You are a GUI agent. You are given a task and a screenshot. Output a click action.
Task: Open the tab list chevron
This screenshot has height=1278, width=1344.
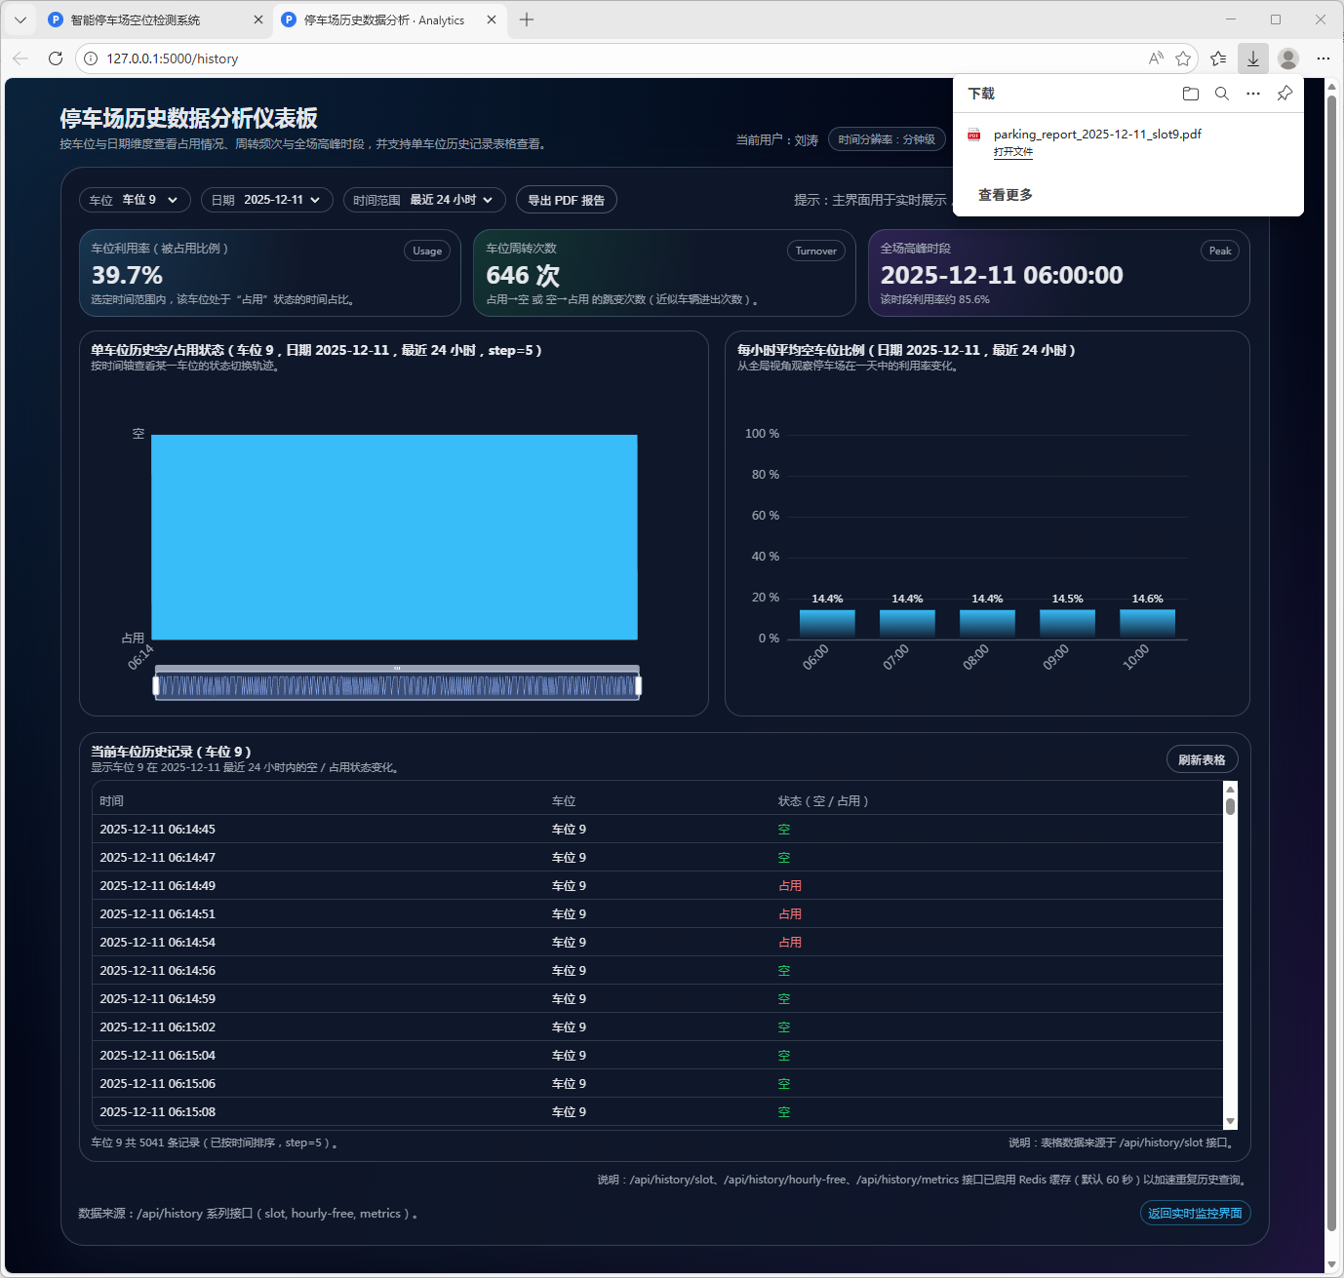coord(20,19)
